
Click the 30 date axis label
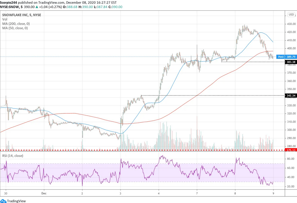[x=6, y=194]
